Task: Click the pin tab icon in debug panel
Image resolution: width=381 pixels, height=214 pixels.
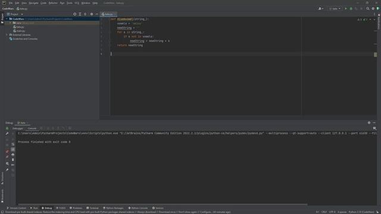Action: 7,169
